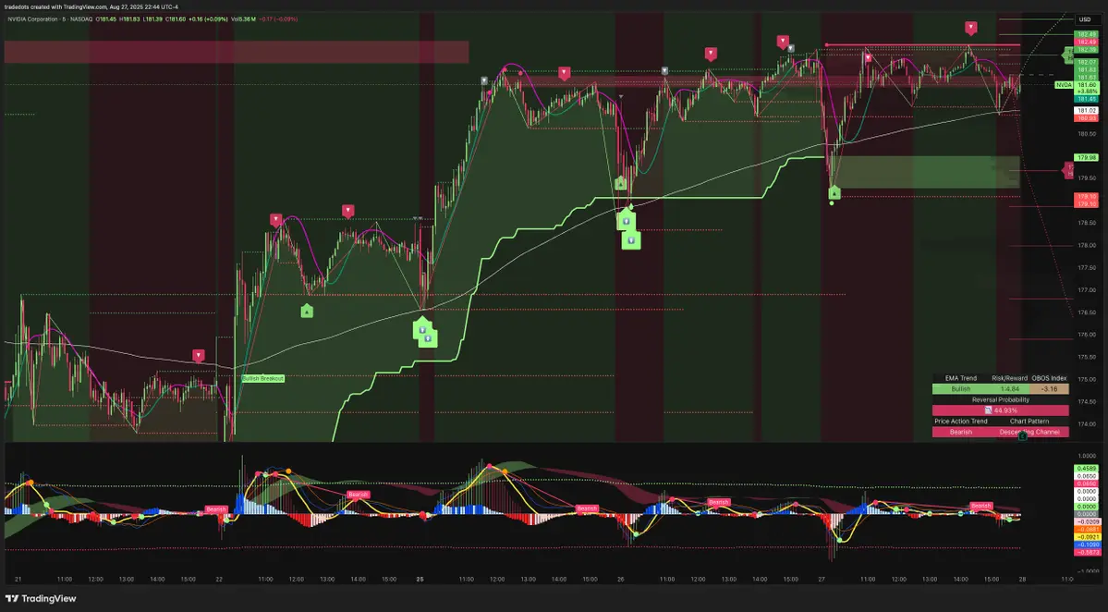Click the EMA Trend column header
Viewport: 1108px width, 612px height.
tap(961, 378)
